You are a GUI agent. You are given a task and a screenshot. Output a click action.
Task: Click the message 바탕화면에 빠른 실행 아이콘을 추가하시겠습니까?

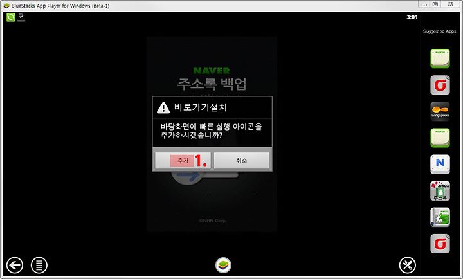(x=211, y=131)
